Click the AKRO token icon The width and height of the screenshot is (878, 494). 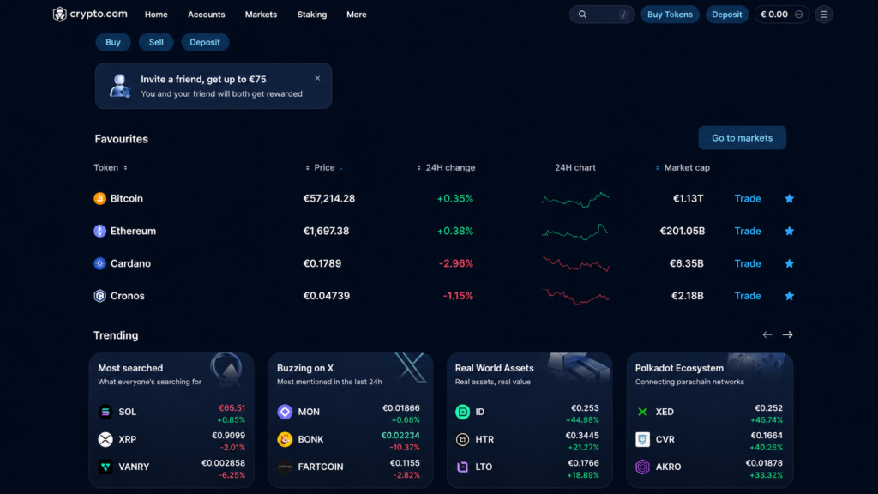pyautogui.click(x=642, y=467)
